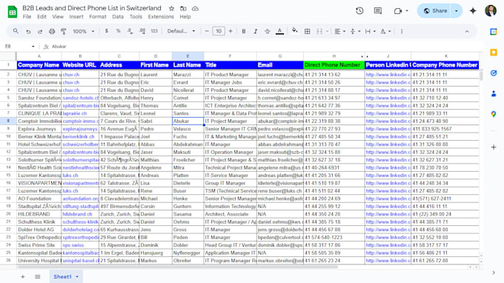The image size is (504, 283).
Task: Open the Edit menu
Action: [42, 17]
